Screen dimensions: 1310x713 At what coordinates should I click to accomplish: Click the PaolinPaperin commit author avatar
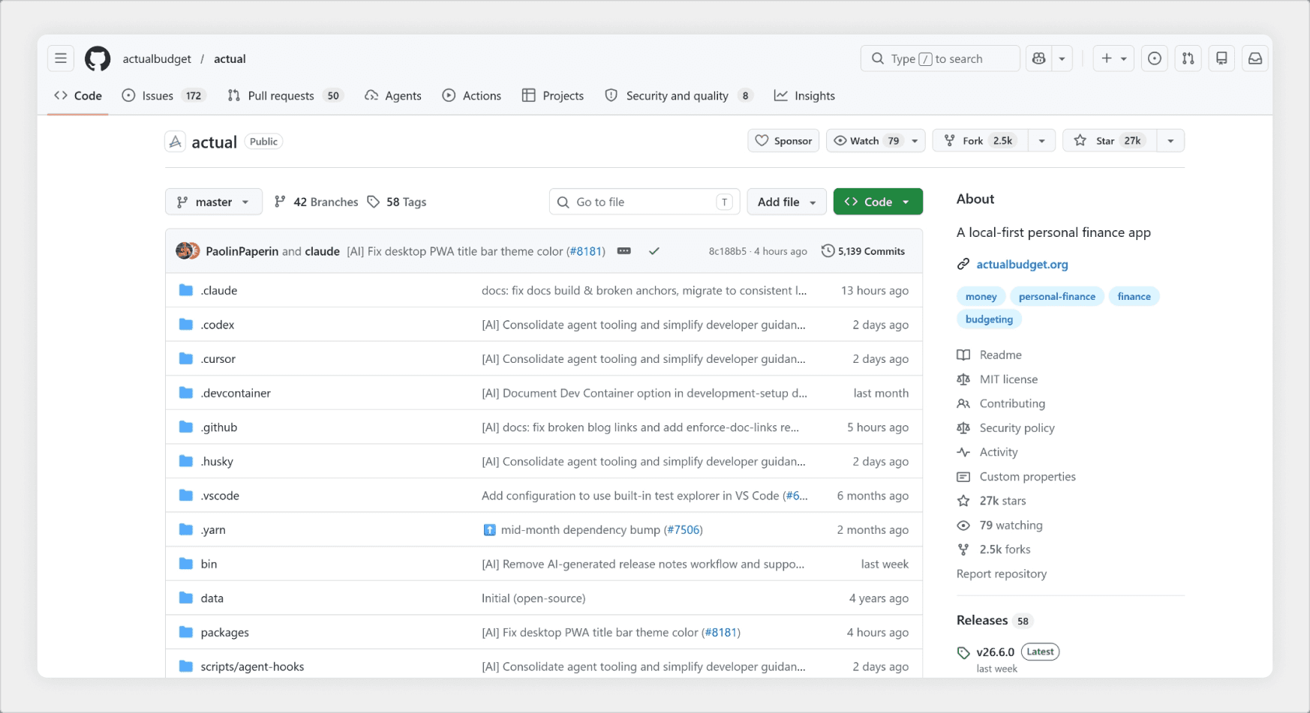pyautogui.click(x=184, y=251)
